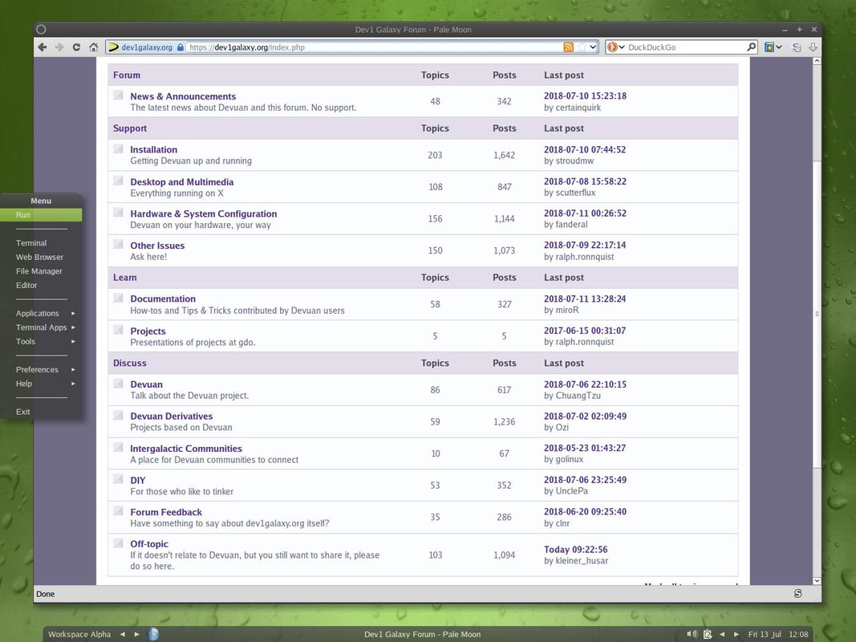Image resolution: width=856 pixels, height=642 pixels.
Task: Click 'Dev1 Galaxy Forum - Pale Moon' taskbar entry
Action: click(x=422, y=634)
